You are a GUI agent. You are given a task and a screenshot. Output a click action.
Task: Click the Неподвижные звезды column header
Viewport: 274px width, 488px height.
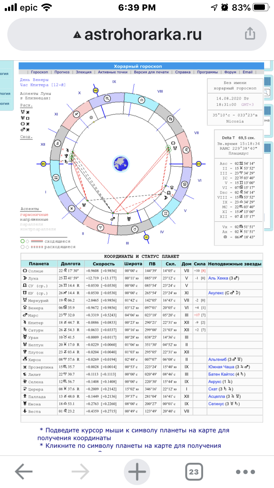click(235, 264)
